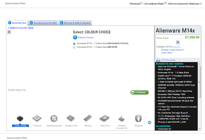The image size is (205, 140).
Task: Click the Processor label
Action: coord(37,126)
